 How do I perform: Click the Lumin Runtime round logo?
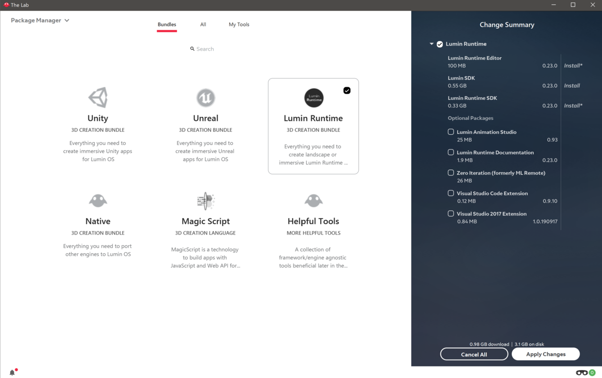pyautogui.click(x=314, y=98)
